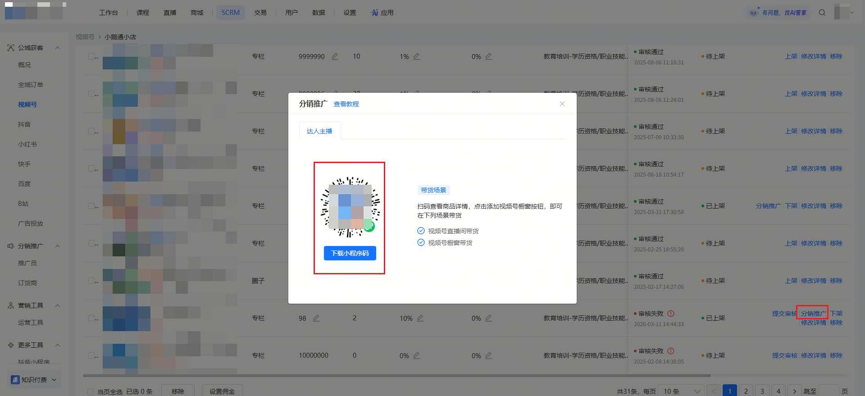The image size is (865, 396).
Task: Click the horizontal table scrollbar
Action: (396, 375)
